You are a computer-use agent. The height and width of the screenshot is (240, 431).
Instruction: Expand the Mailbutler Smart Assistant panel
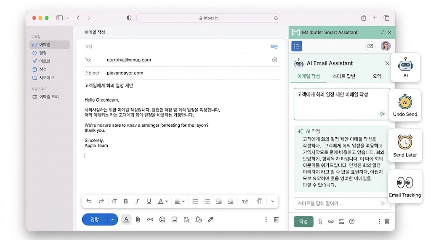[x=382, y=32]
